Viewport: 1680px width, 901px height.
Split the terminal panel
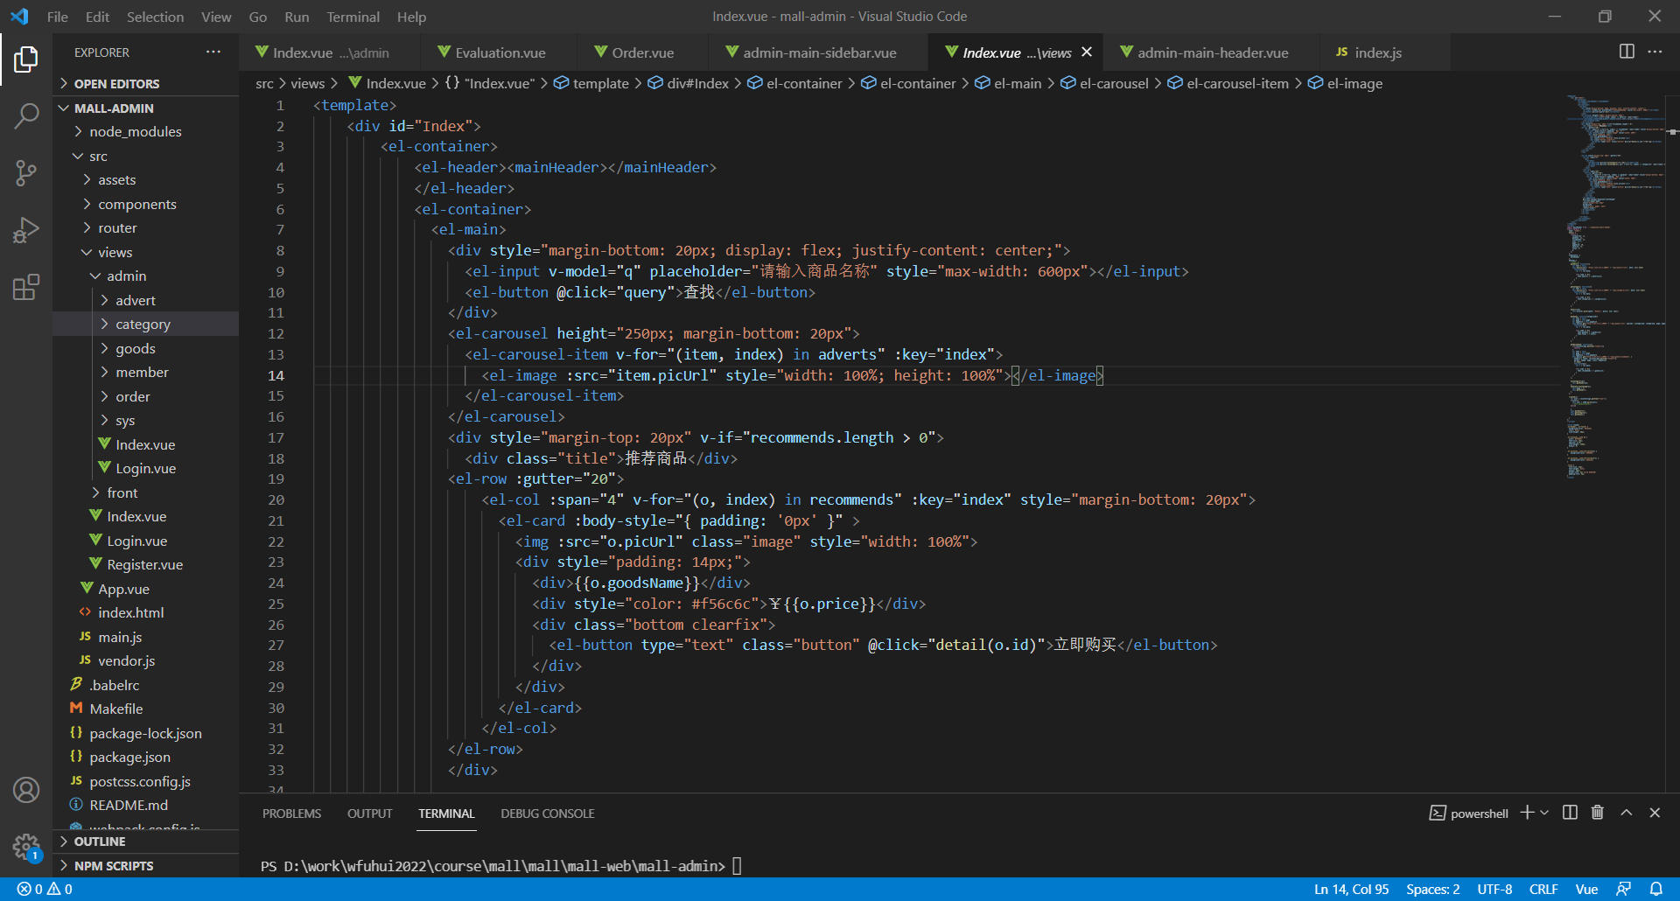[1570, 813]
